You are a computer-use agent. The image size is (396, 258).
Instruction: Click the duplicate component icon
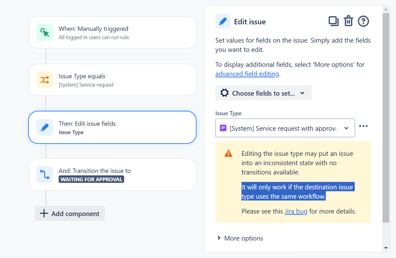333,21
